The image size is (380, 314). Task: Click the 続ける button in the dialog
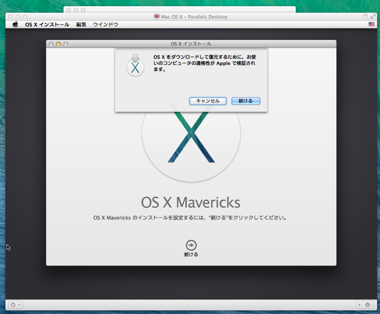[246, 101]
